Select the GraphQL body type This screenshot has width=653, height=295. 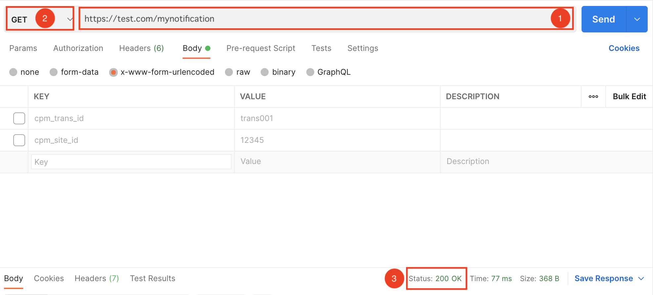click(x=328, y=72)
